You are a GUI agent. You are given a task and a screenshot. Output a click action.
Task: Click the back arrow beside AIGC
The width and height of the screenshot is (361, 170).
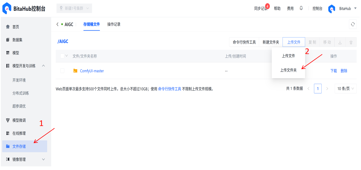coord(58,24)
